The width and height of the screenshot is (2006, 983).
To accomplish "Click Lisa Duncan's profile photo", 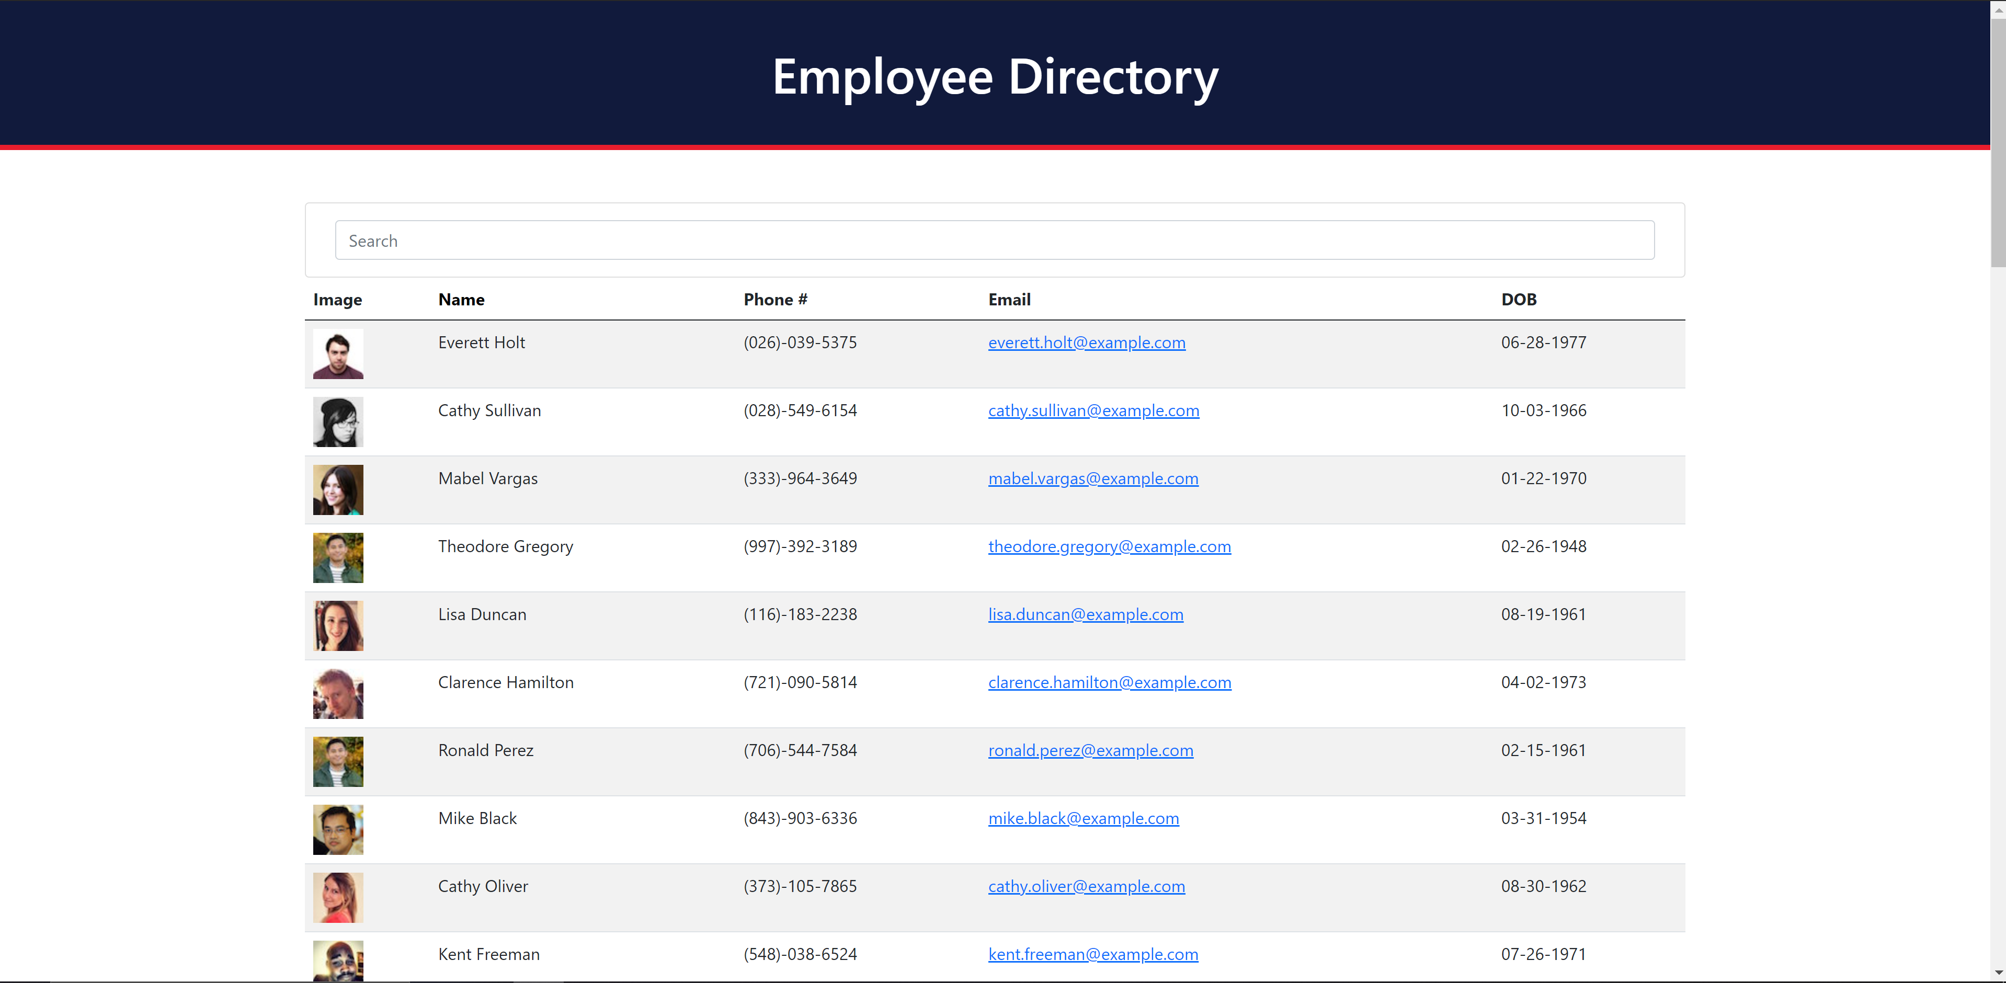I will 338,625.
